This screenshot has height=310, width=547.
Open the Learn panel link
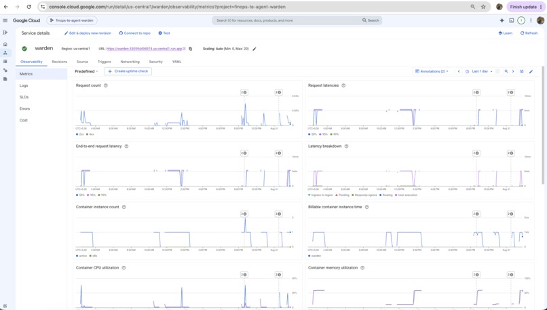click(x=505, y=33)
